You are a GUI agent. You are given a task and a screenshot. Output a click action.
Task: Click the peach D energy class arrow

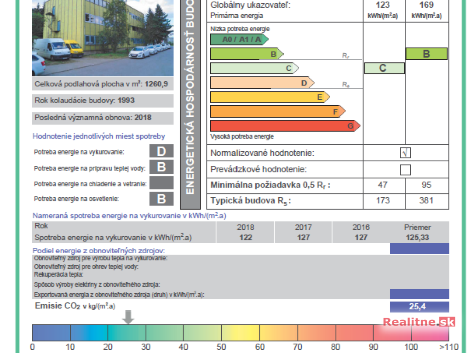pyautogui.click(x=262, y=83)
